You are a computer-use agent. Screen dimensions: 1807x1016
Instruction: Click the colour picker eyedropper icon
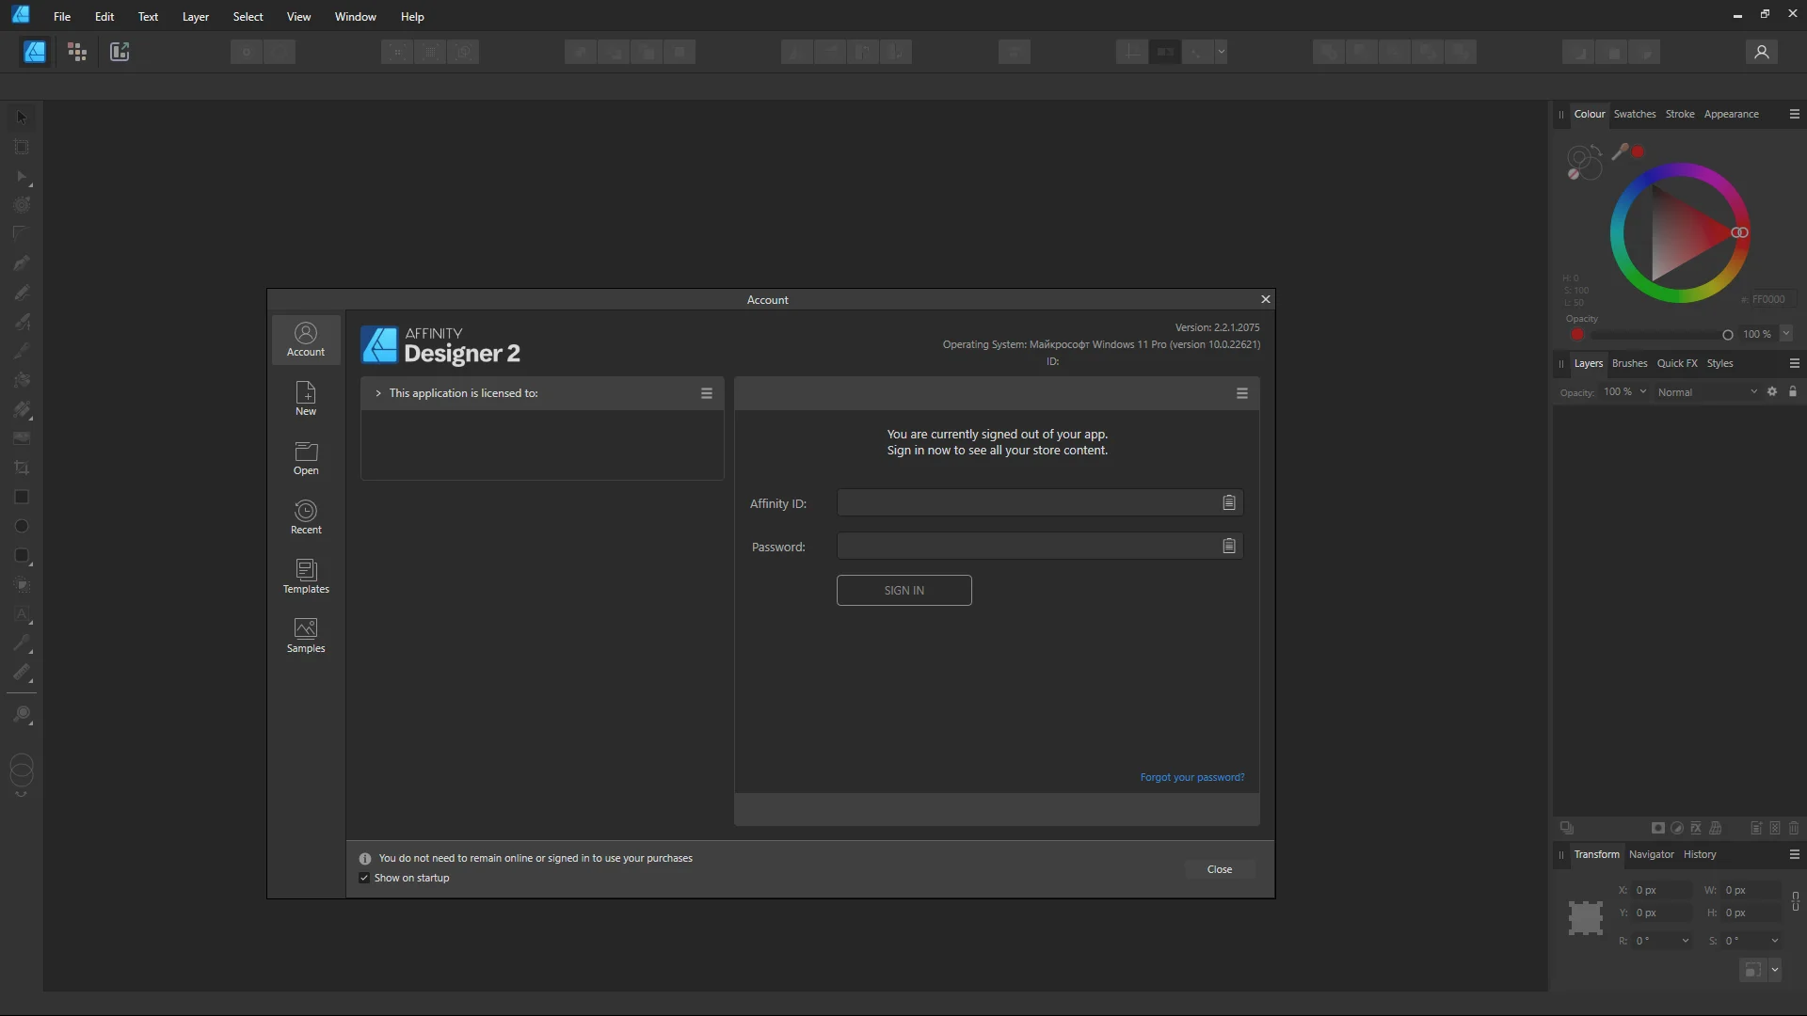click(1620, 151)
